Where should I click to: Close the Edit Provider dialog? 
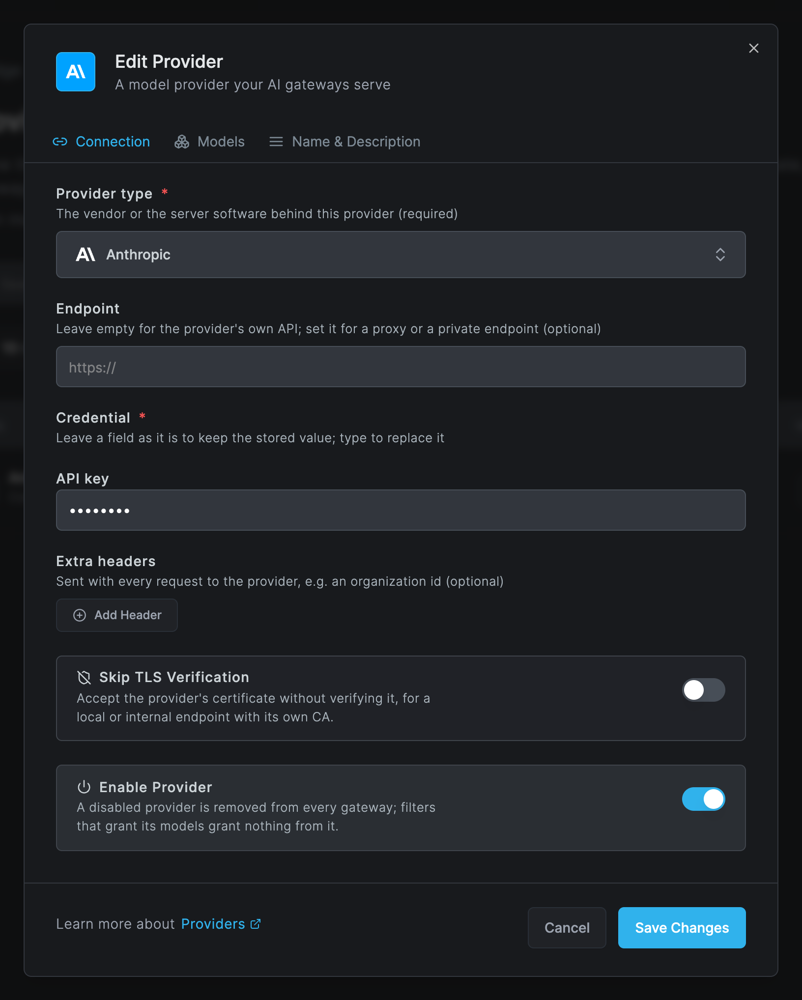[753, 48]
